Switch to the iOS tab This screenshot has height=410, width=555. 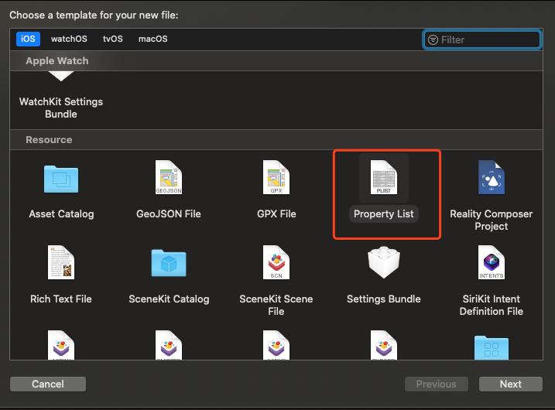coord(28,39)
